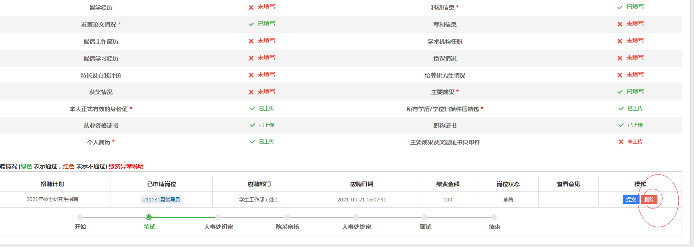Click the red X icon for 专利信息
Image resolution: width=694 pixels, height=247 pixels.
[x=620, y=24]
